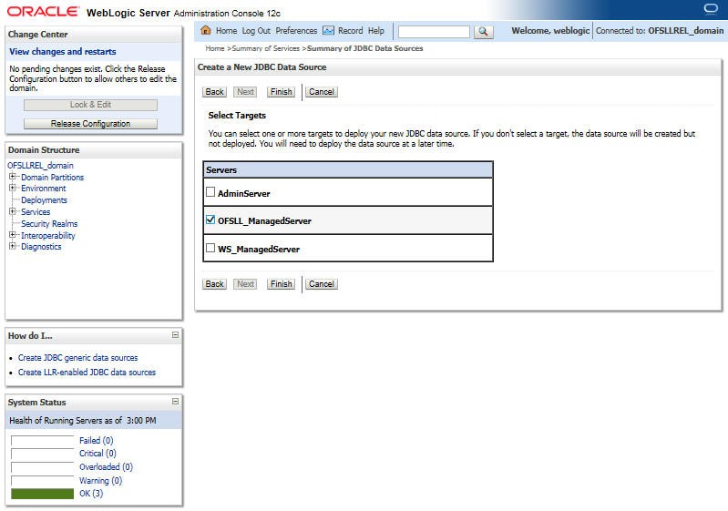Click OK (3) status link
The width and height of the screenshot is (728, 511).
91,494
